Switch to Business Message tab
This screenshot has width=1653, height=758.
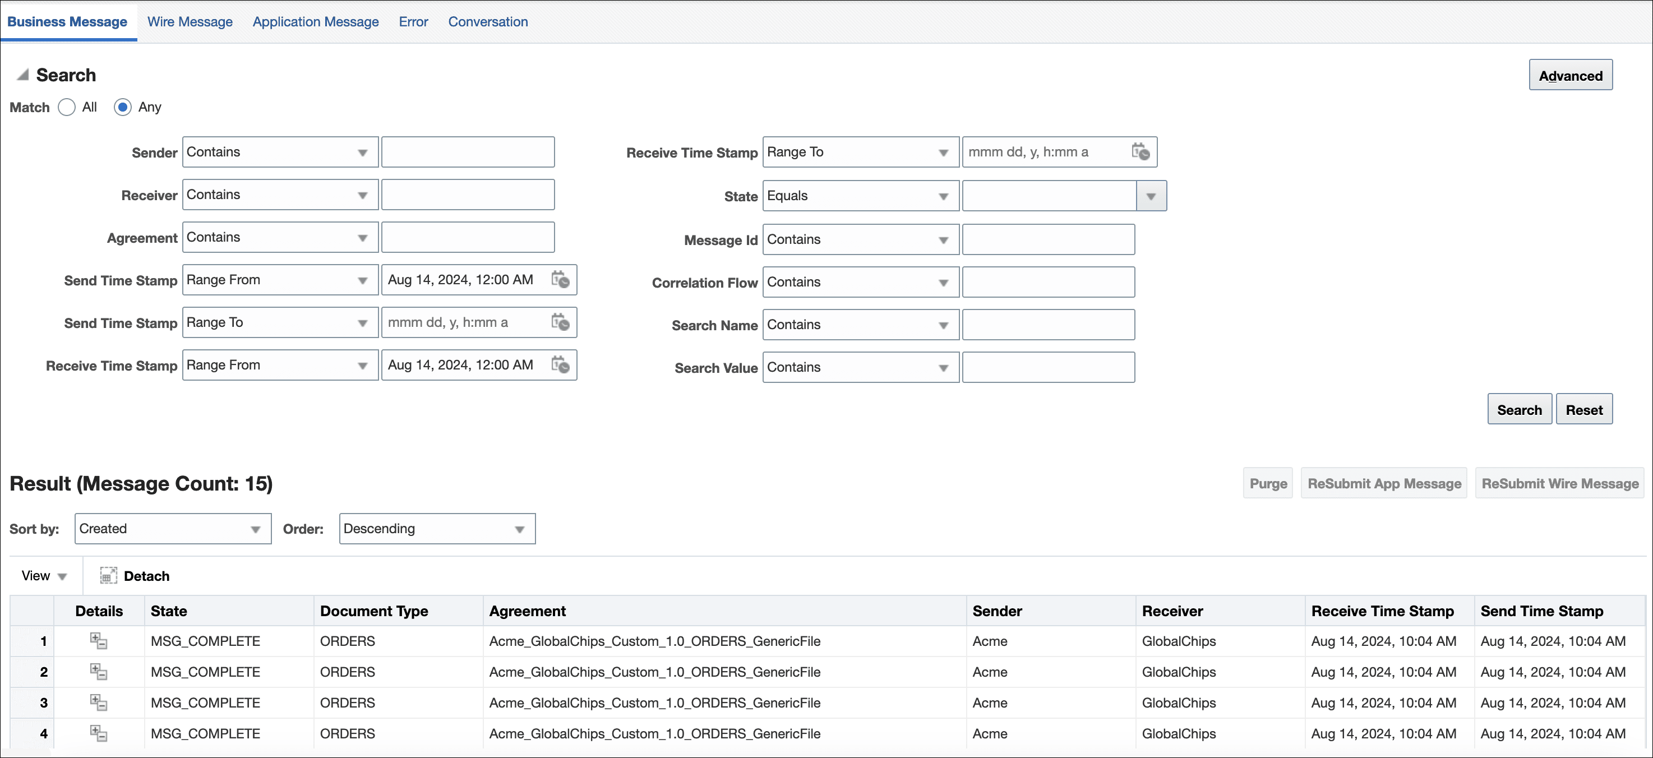[67, 22]
